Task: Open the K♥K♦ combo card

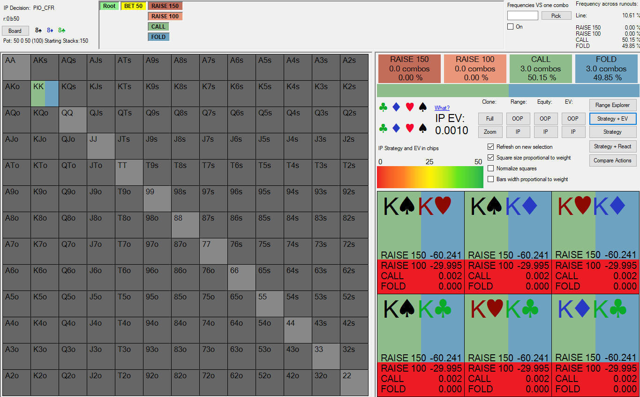Action: coord(595,242)
